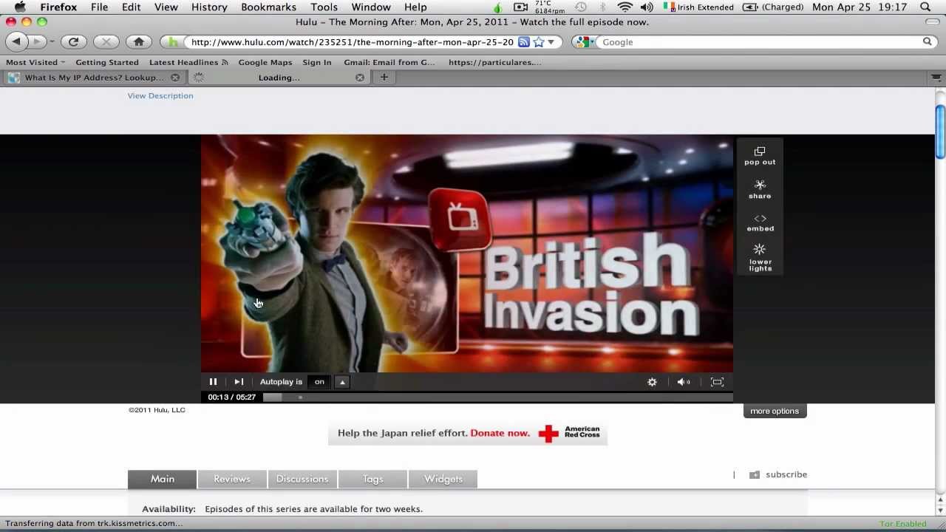Mute the player volume icon

[x=684, y=382]
